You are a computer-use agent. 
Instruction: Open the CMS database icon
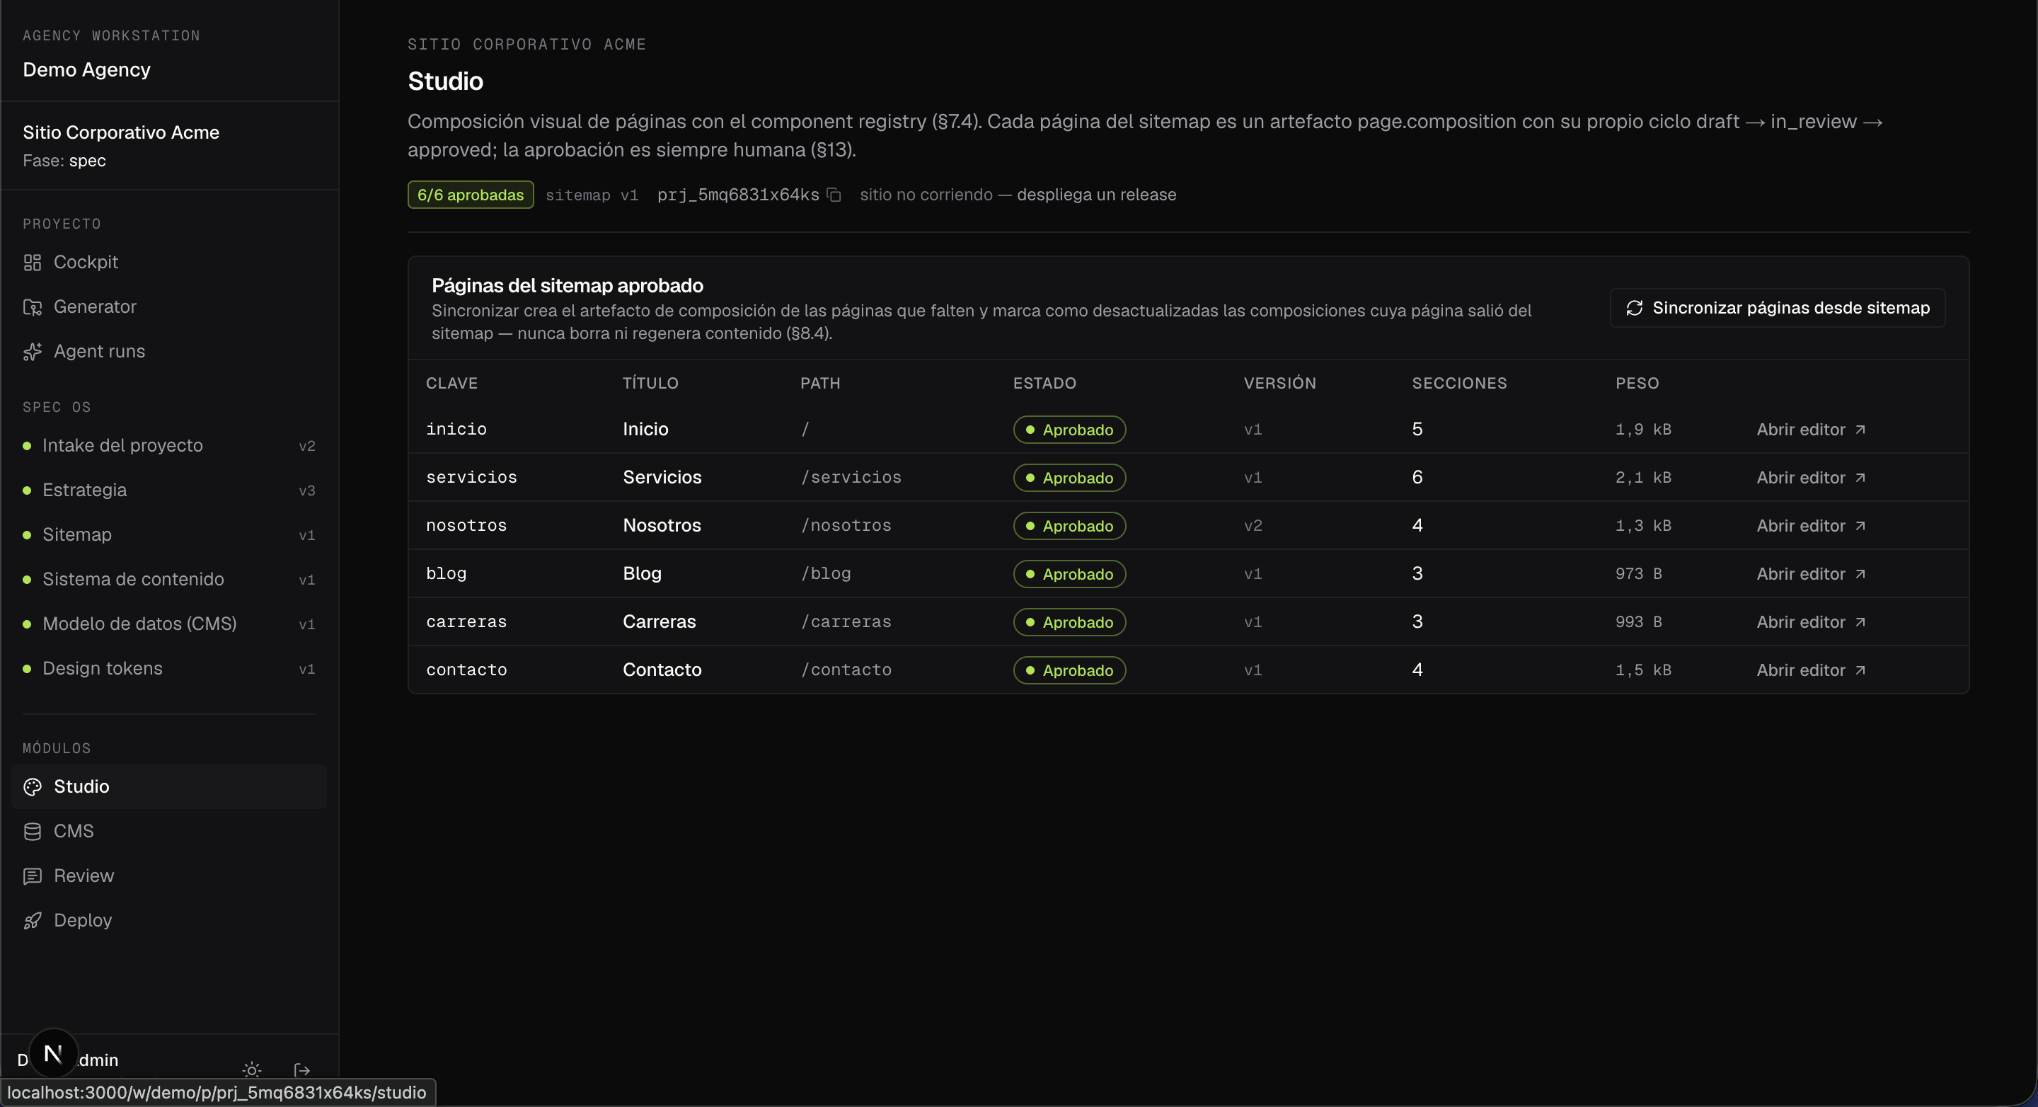33,831
